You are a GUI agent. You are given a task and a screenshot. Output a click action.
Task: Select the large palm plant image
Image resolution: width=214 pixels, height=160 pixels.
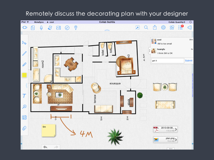click(x=115, y=136)
